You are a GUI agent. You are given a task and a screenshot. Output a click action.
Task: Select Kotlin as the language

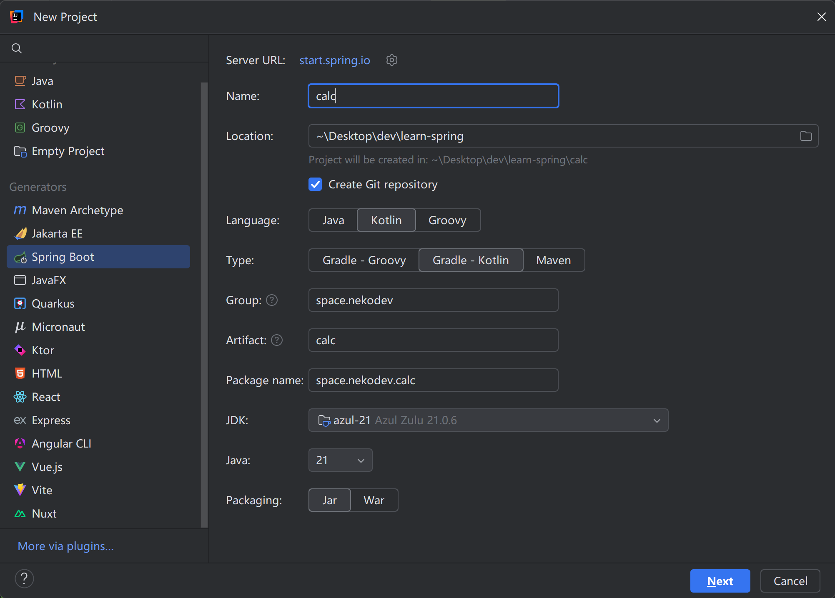tap(386, 220)
